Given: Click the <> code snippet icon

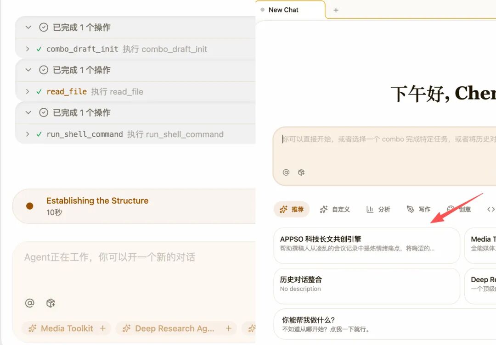Looking at the screenshot, I should click(x=490, y=209).
